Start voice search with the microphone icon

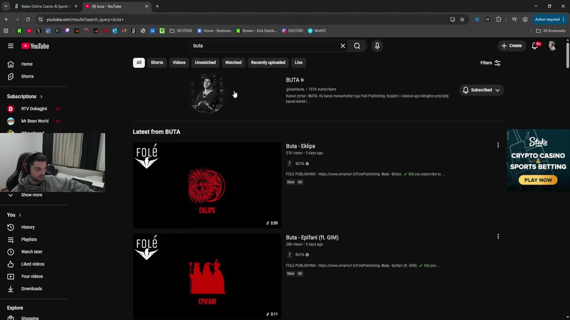point(377,46)
